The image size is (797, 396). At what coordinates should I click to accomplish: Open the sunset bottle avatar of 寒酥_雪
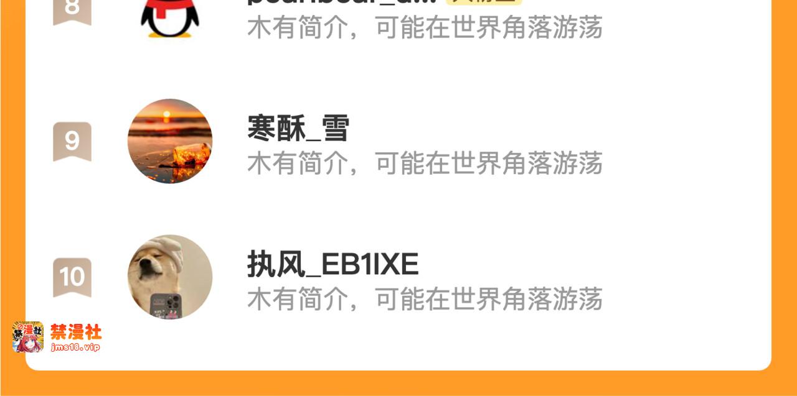[x=170, y=141]
